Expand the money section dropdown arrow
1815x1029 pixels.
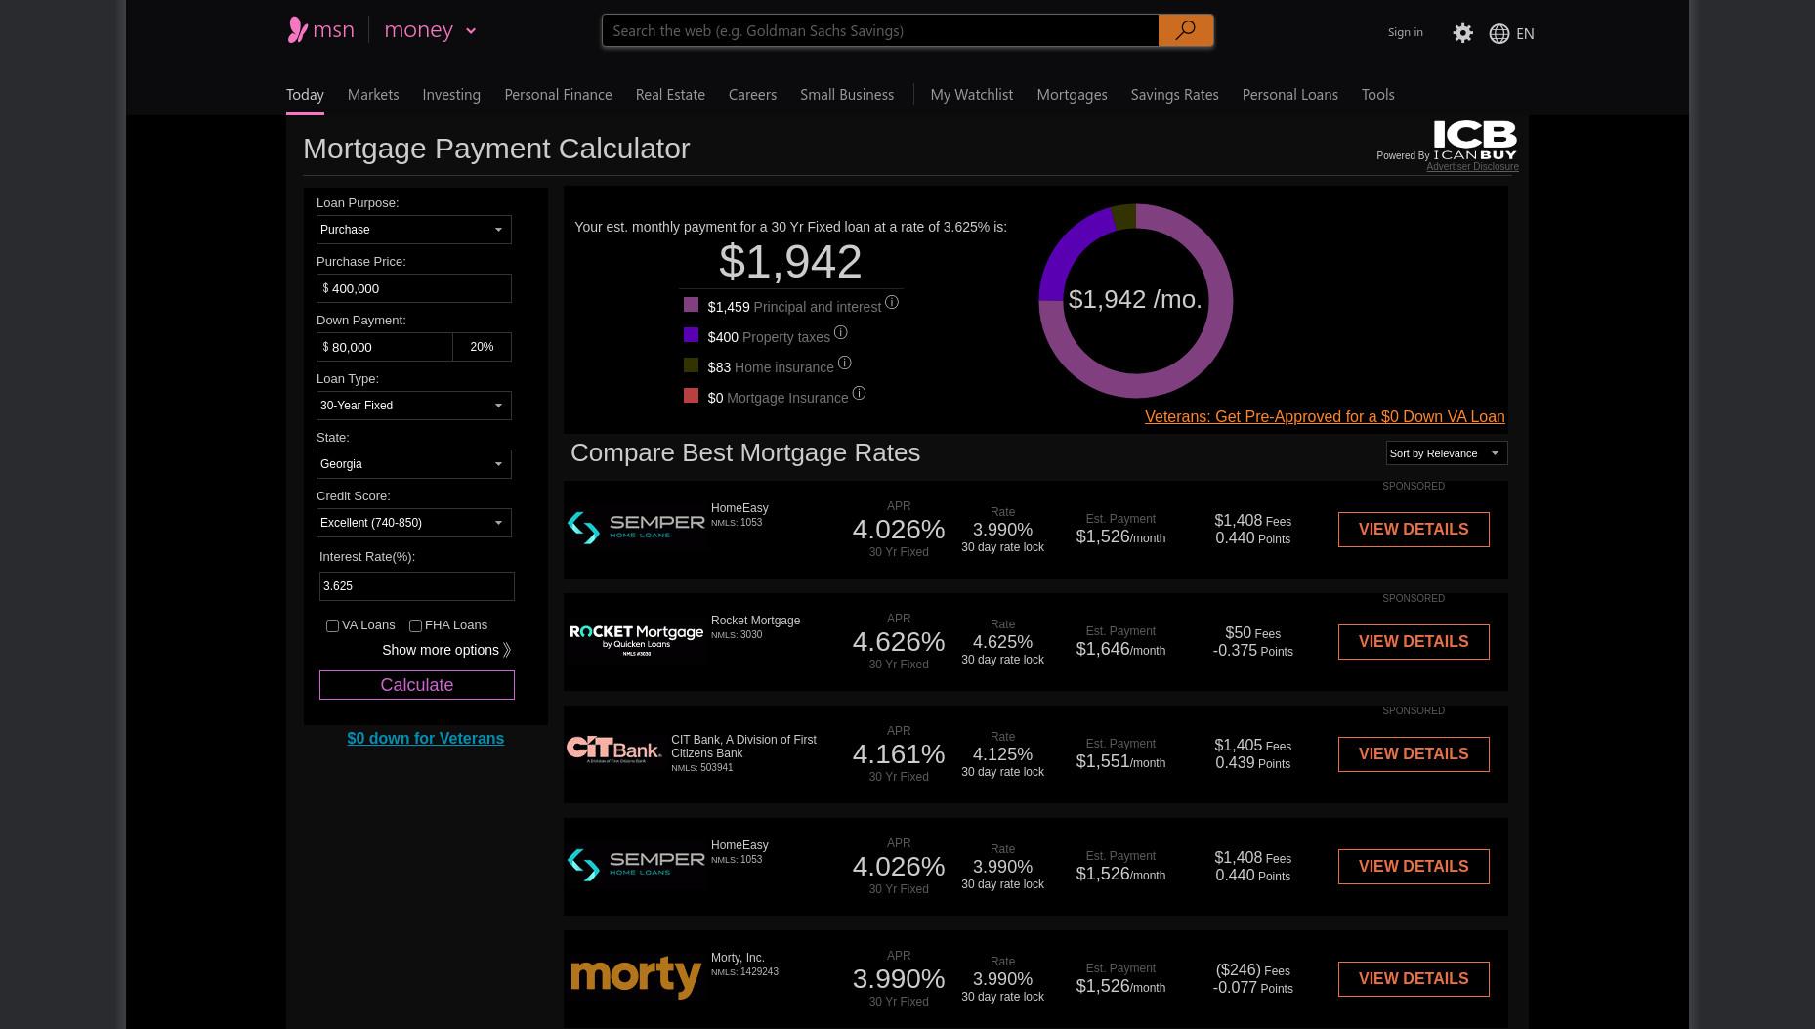tap(471, 31)
